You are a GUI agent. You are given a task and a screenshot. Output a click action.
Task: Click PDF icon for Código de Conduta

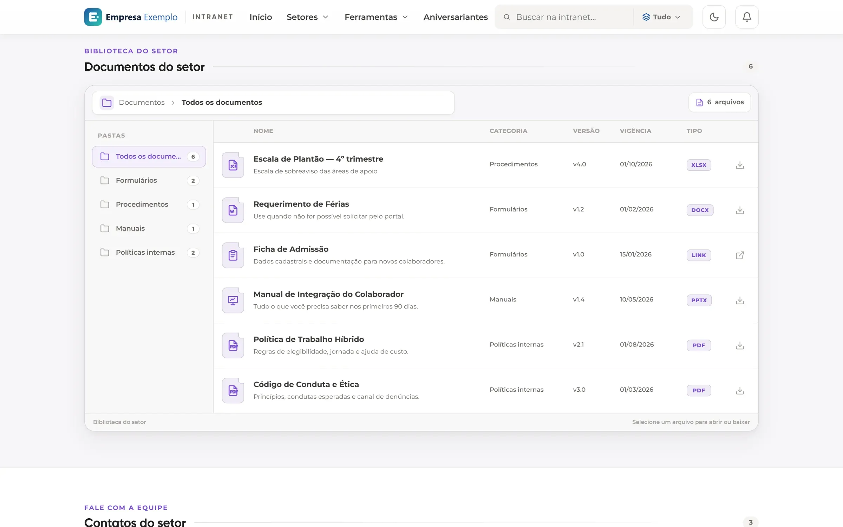[233, 390]
